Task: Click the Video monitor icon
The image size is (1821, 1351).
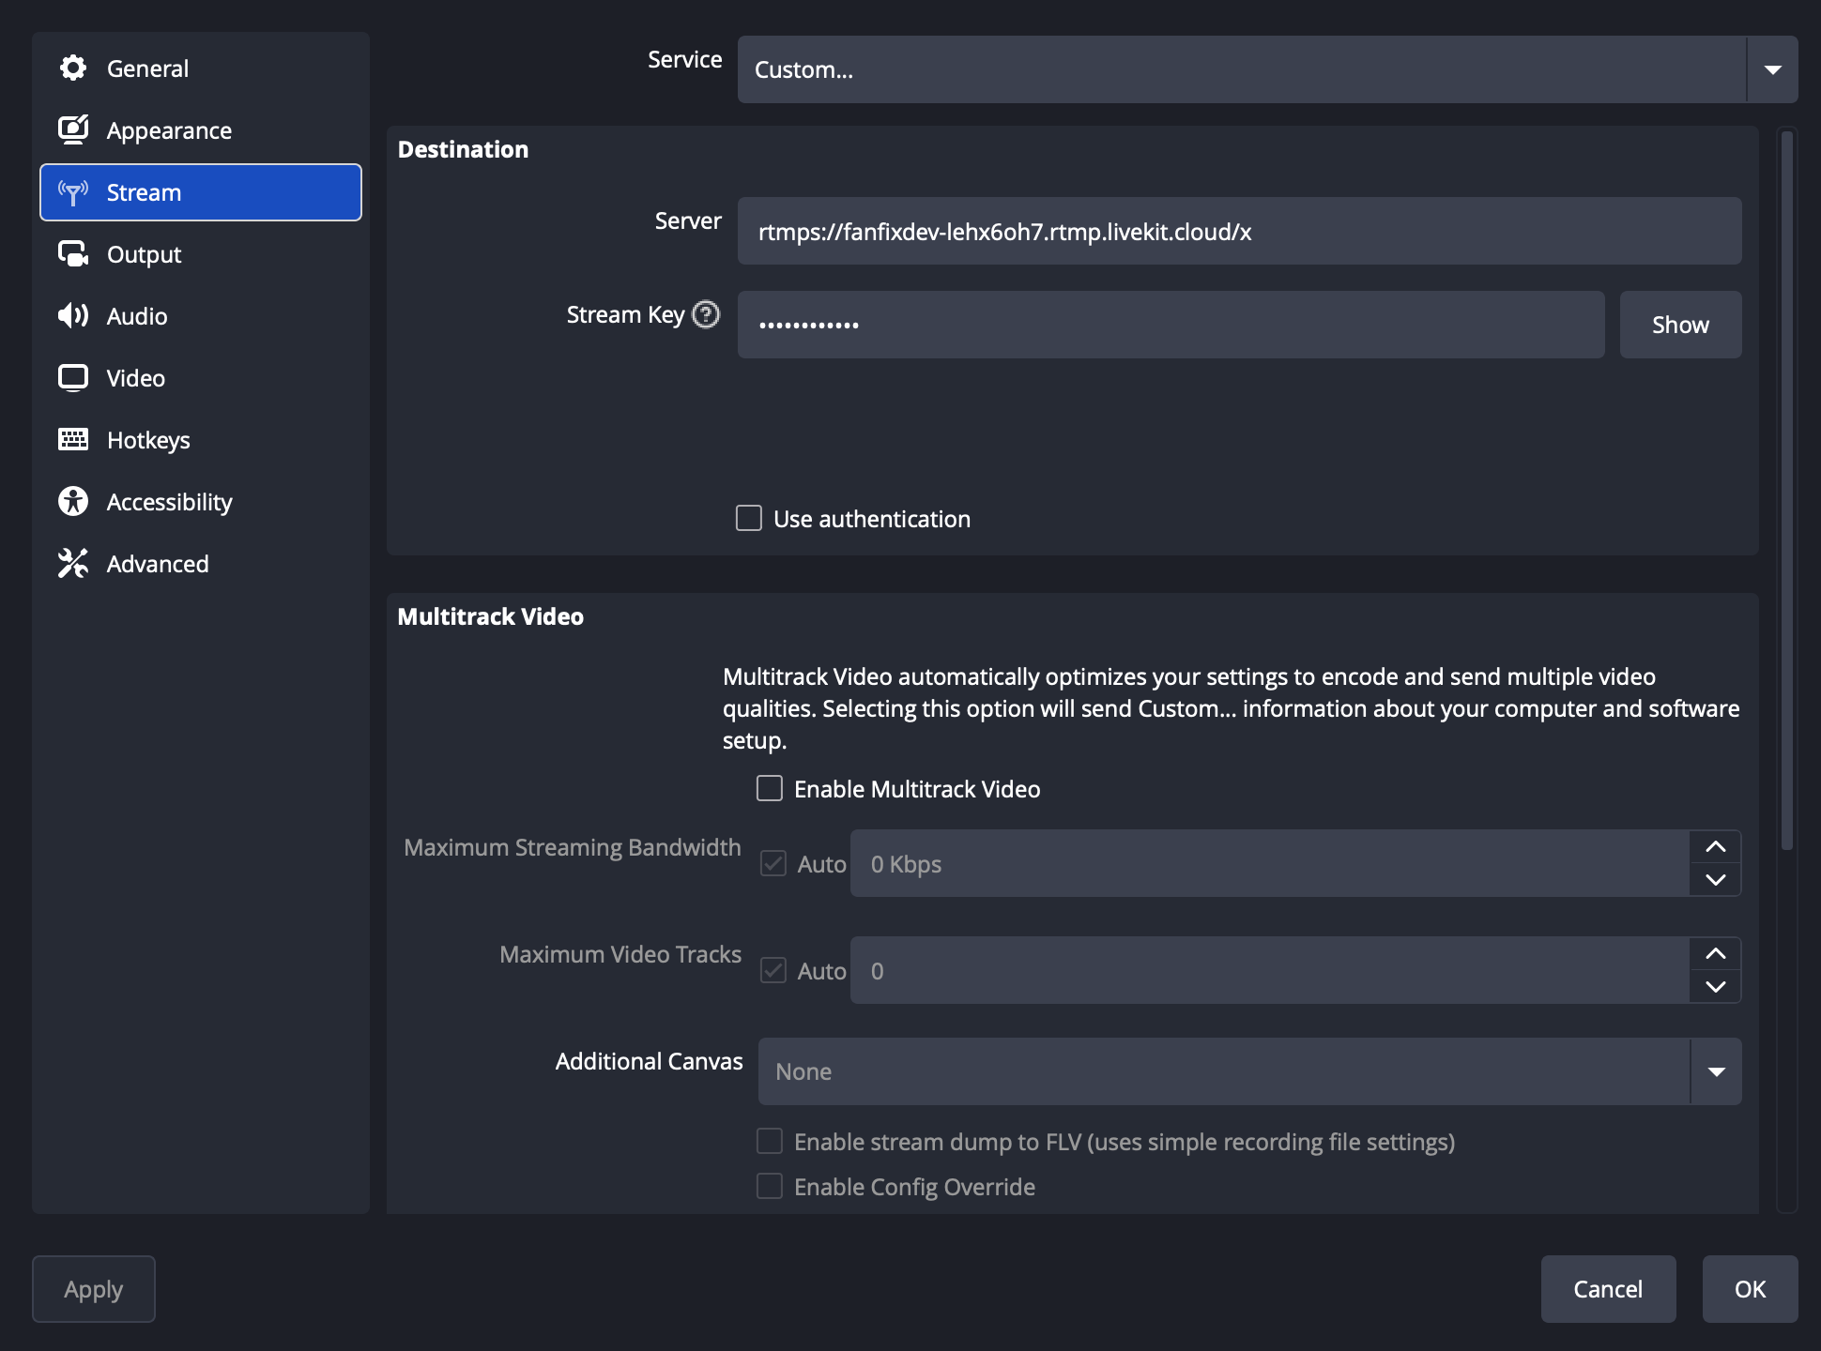Action: 73,378
